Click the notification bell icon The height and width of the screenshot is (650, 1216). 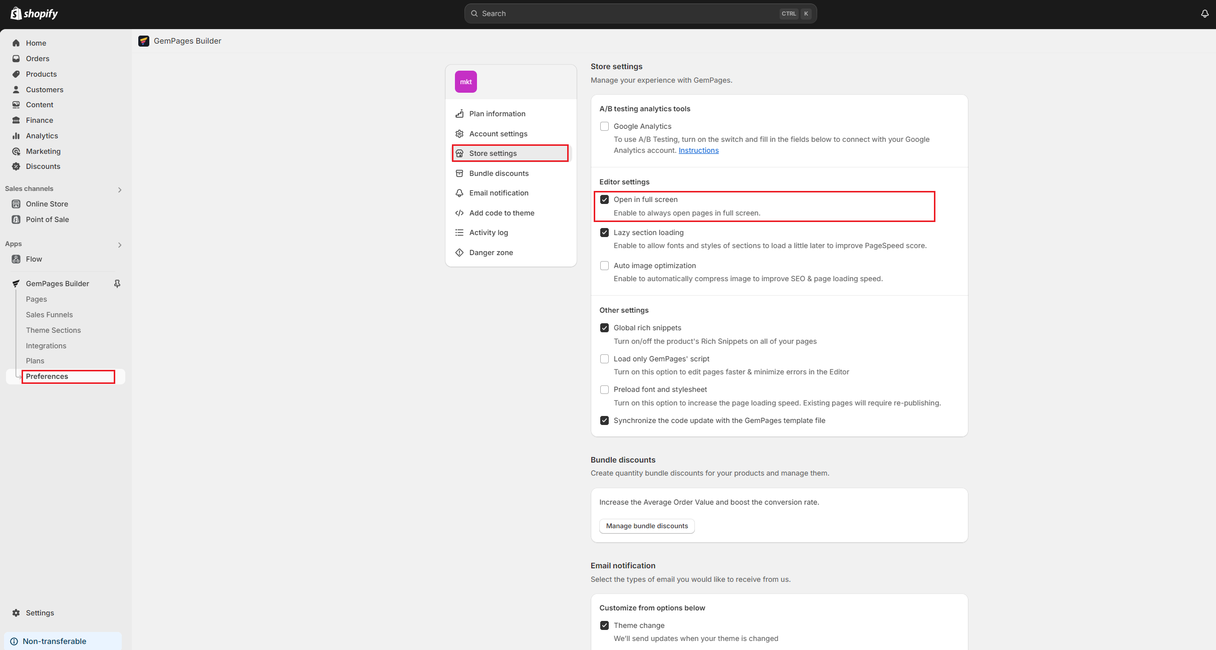tap(1204, 14)
